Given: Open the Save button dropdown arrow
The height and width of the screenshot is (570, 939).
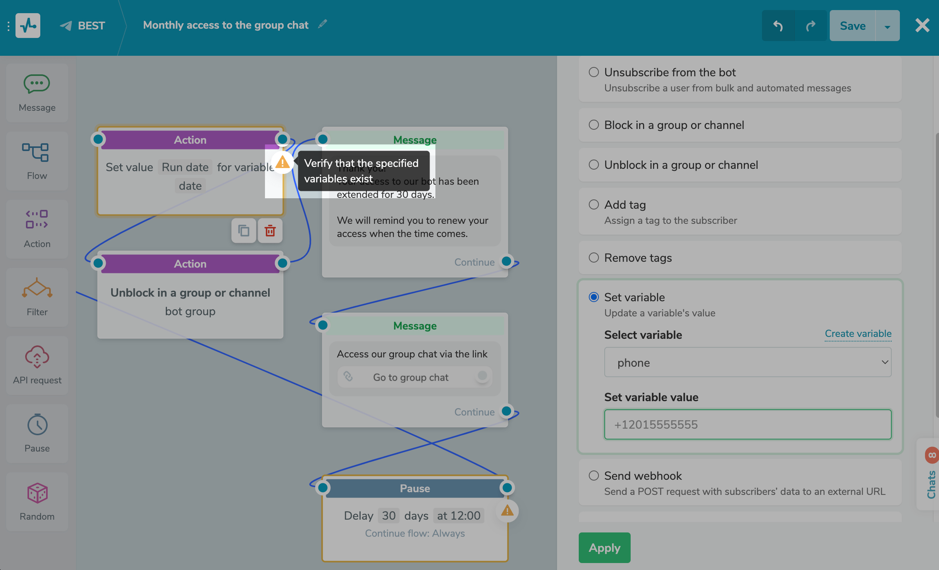Looking at the screenshot, I should pyautogui.click(x=887, y=26).
